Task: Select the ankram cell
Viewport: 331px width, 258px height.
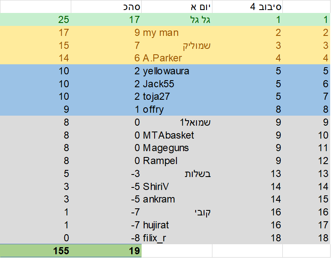Action: (177, 199)
